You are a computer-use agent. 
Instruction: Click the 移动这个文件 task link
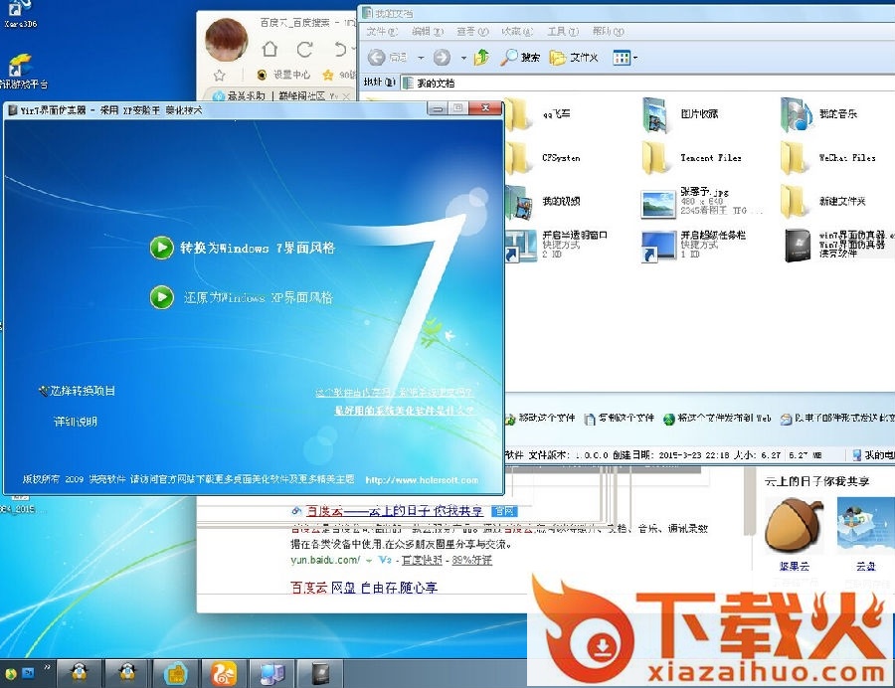[x=540, y=419]
